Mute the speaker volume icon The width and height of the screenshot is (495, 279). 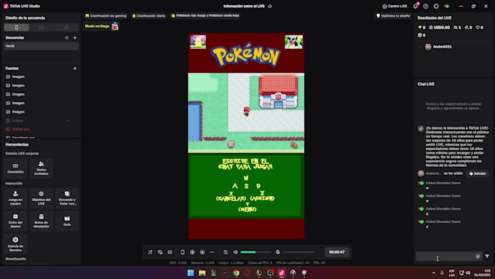(236, 252)
